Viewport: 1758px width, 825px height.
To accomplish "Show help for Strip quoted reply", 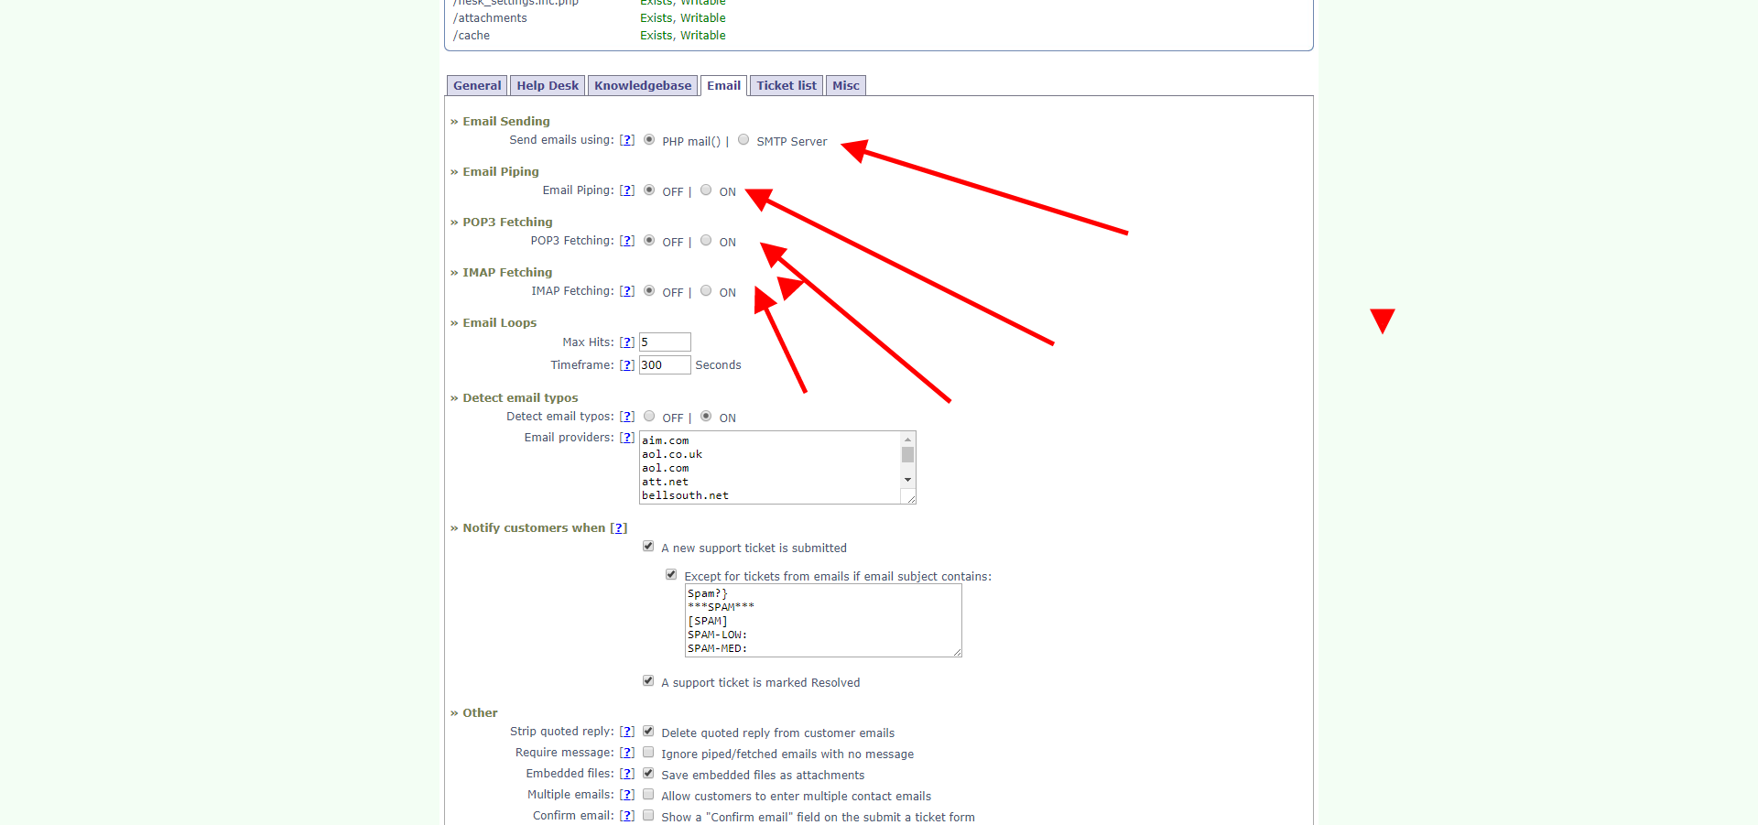I will [626, 732].
